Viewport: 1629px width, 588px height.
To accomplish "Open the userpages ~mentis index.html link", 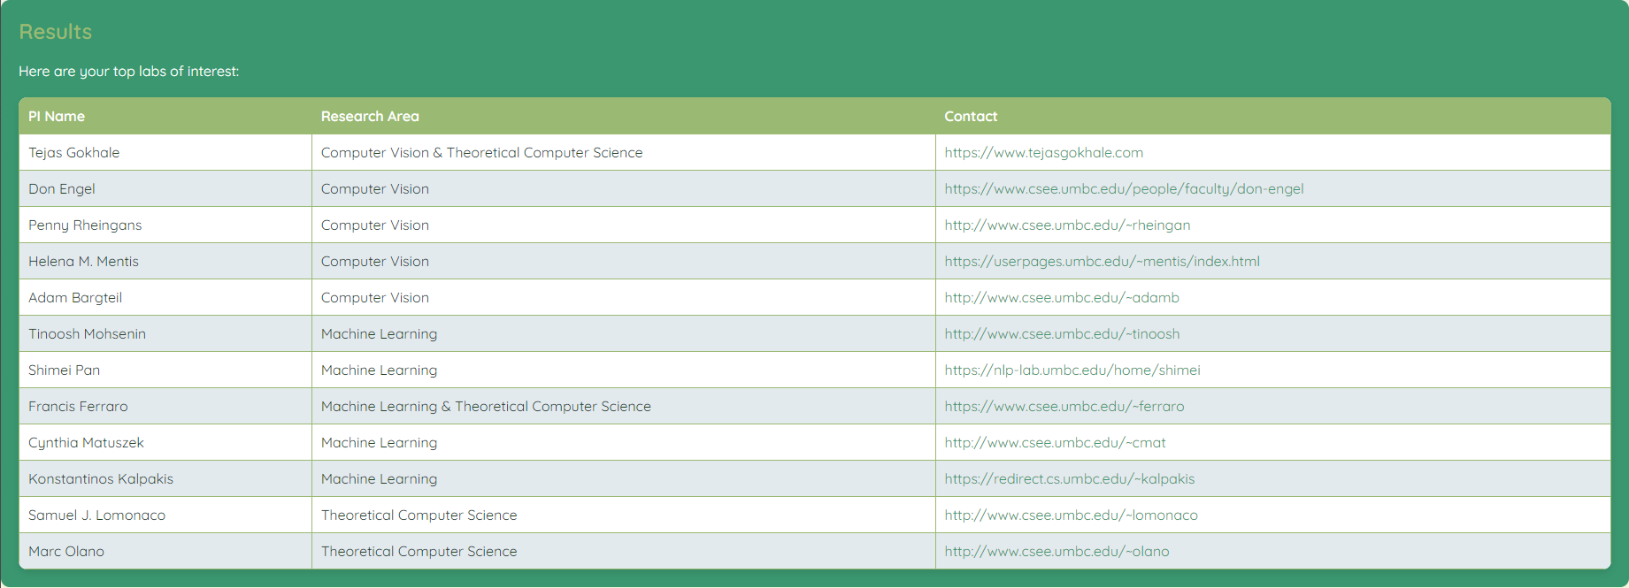I will (1102, 261).
